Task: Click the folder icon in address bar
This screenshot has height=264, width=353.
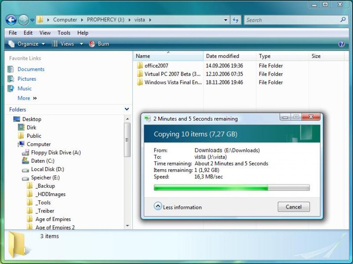Action: pos(41,20)
